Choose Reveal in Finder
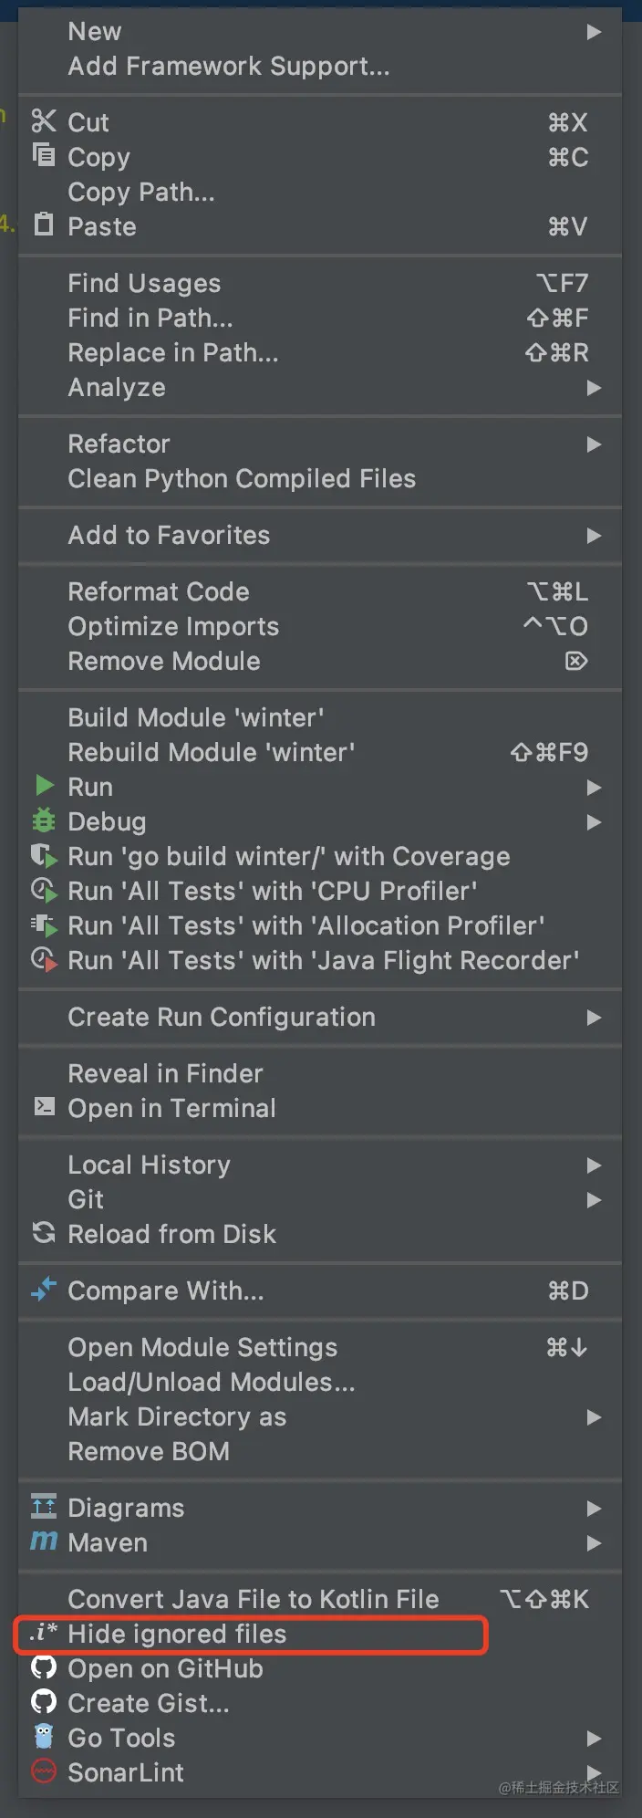The width and height of the screenshot is (642, 1818). click(165, 1073)
